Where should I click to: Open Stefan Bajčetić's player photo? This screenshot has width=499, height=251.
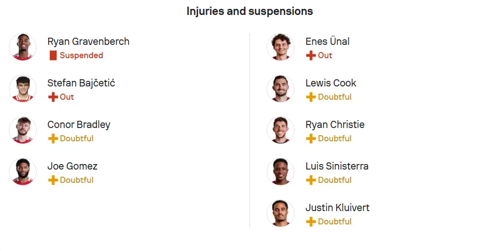pyautogui.click(x=23, y=89)
